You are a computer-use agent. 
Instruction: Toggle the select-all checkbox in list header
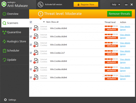coord(31,22)
